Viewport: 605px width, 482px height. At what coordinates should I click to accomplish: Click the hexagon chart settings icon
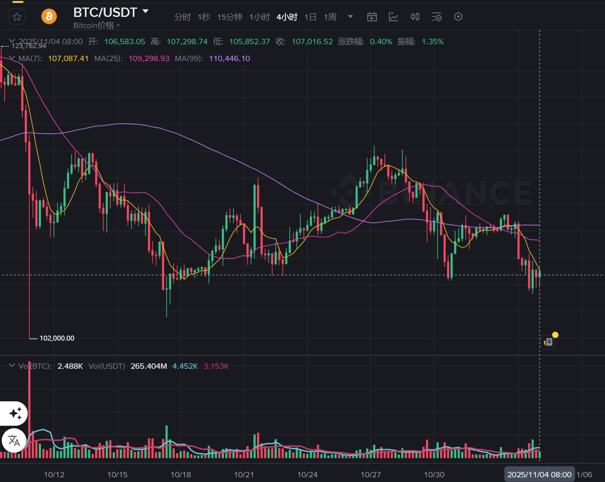458,17
